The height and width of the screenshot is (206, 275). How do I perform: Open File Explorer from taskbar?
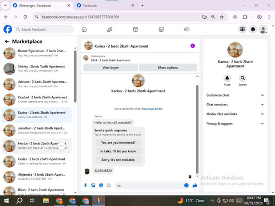coord(46,201)
